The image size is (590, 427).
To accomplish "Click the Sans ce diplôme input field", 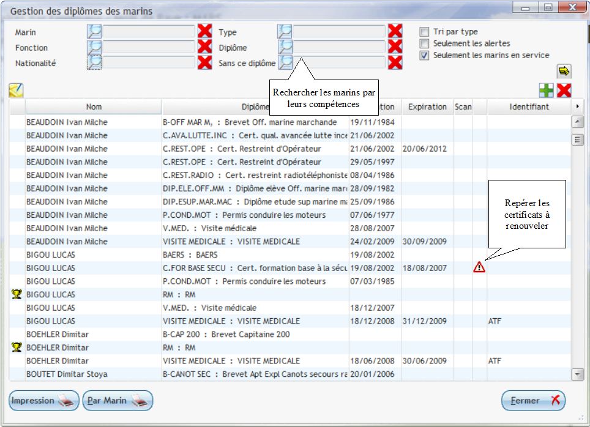I will (339, 62).
